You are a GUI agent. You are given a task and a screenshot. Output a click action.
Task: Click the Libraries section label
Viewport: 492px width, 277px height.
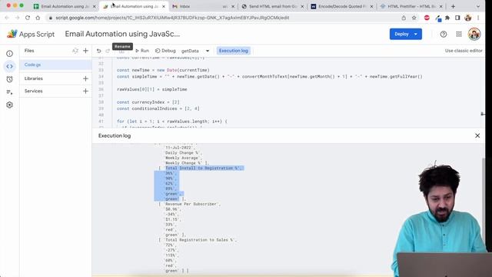pyautogui.click(x=34, y=78)
